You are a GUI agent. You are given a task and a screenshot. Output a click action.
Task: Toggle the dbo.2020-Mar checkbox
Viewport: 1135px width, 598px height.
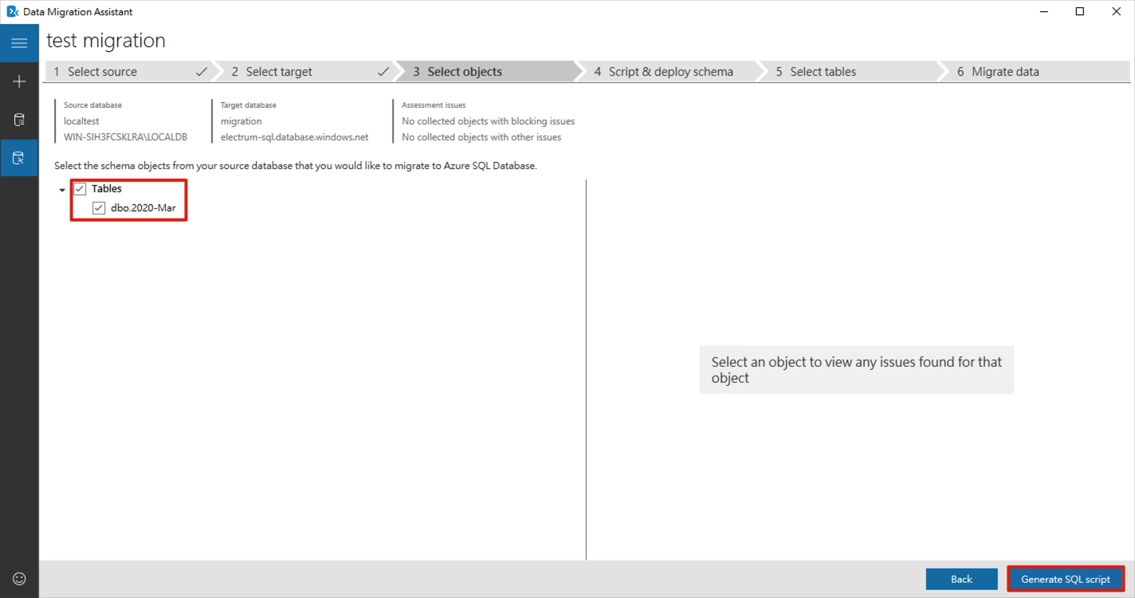tap(99, 208)
